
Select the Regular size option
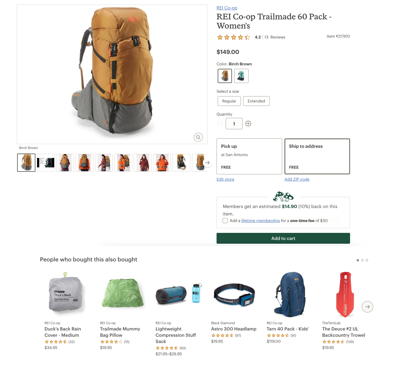[229, 101]
